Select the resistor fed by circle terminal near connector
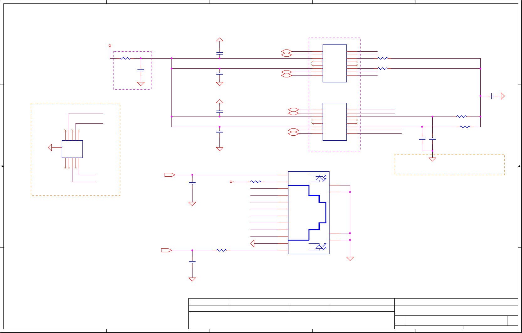The height and width of the screenshot is (333, 522). pos(256,182)
